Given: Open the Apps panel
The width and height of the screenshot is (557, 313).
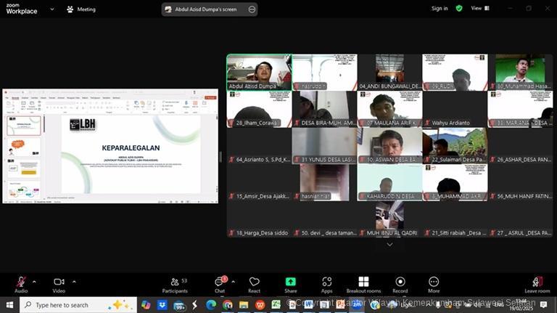Looking at the screenshot, I should [326, 283].
